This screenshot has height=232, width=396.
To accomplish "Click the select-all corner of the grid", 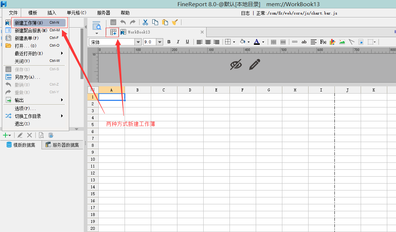I will pyautogui.click(x=93, y=90).
